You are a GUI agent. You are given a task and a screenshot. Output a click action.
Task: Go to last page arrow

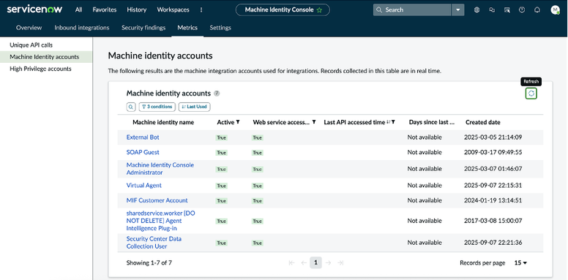340,263
